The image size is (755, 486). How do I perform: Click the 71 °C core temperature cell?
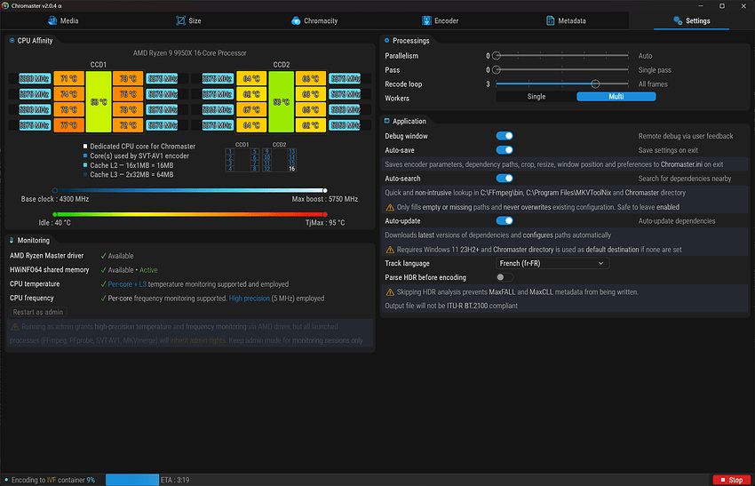pyautogui.click(x=69, y=78)
